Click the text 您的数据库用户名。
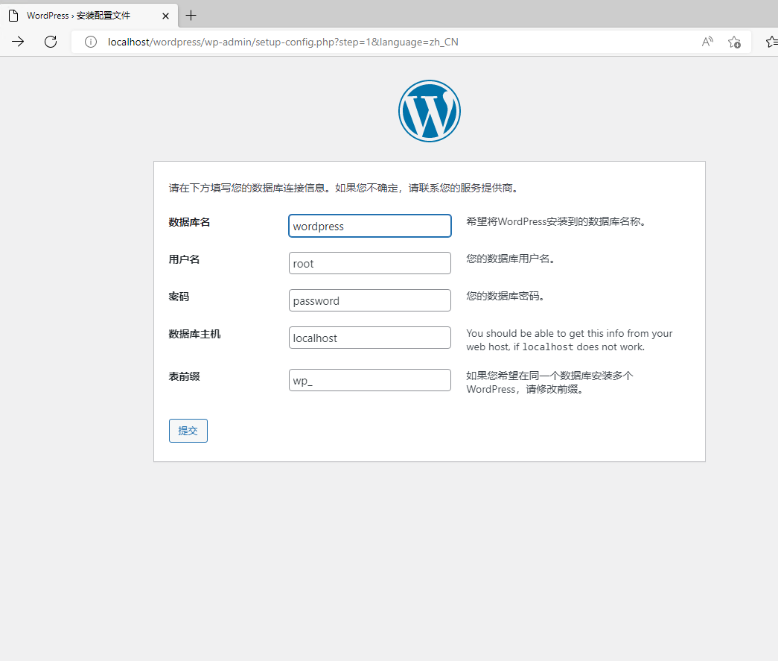Screen dimensions: 778x661 511,259
